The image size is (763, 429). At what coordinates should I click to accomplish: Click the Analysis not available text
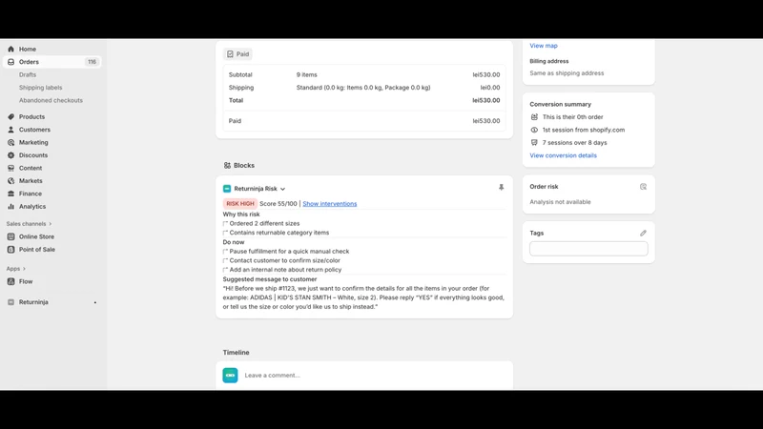coord(560,202)
